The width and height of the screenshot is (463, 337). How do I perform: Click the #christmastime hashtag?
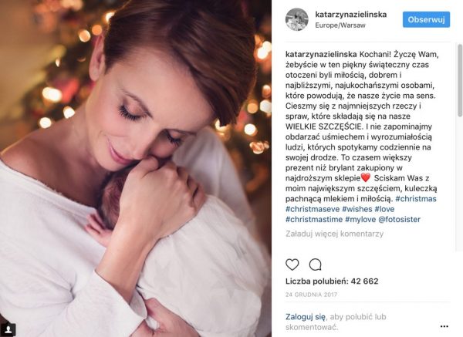[314, 219]
